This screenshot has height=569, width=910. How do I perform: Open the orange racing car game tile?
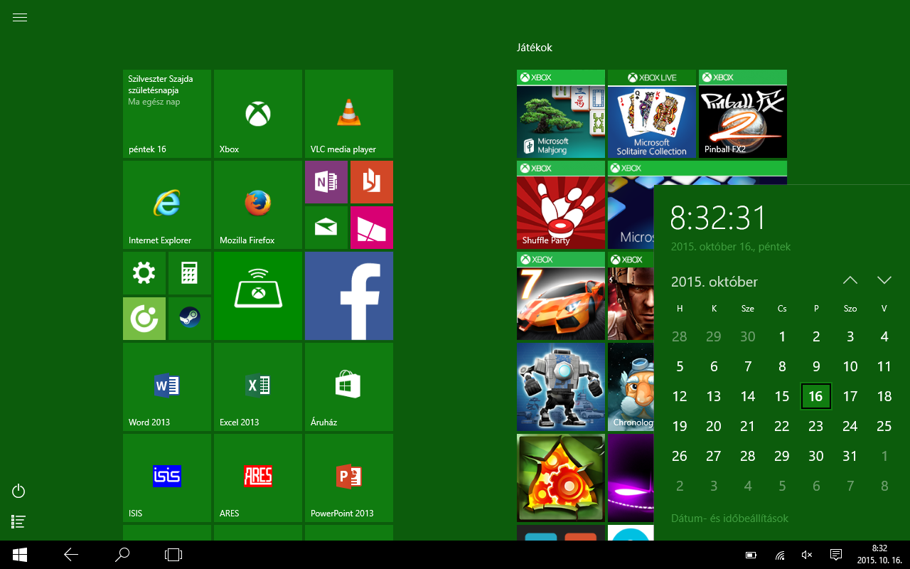point(561,296)
